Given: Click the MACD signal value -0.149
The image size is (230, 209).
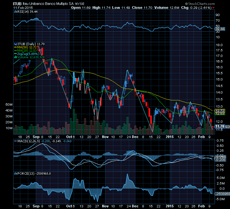Looking at the screenshot, I should (57, 141).
